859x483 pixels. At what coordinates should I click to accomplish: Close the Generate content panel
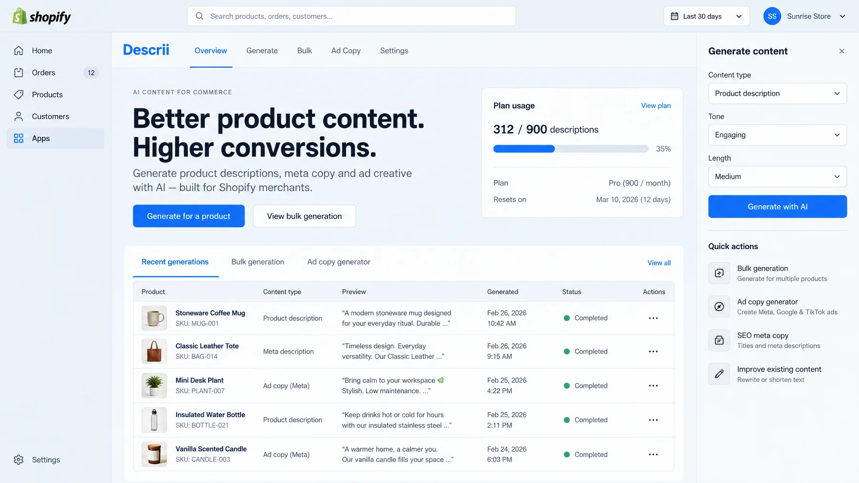842,51
